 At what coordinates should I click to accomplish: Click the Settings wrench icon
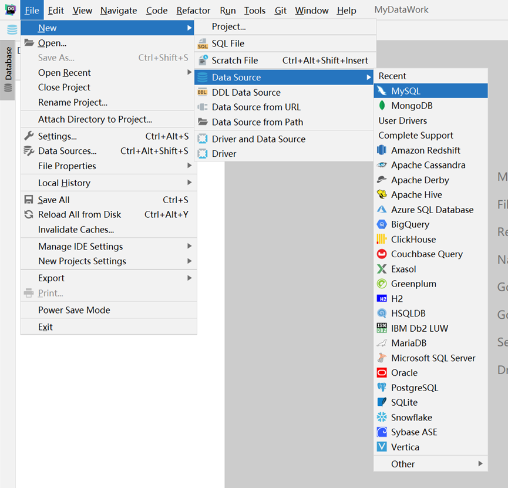(x=29, y=136)
